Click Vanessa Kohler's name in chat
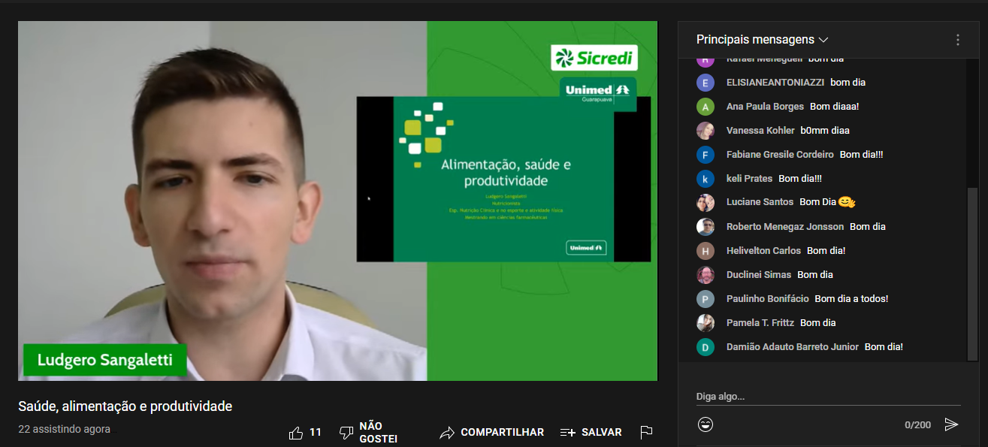Viewport: 988px width, 447px height. tap(760, 131)
